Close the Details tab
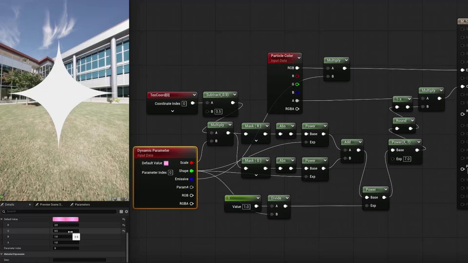 30,205
